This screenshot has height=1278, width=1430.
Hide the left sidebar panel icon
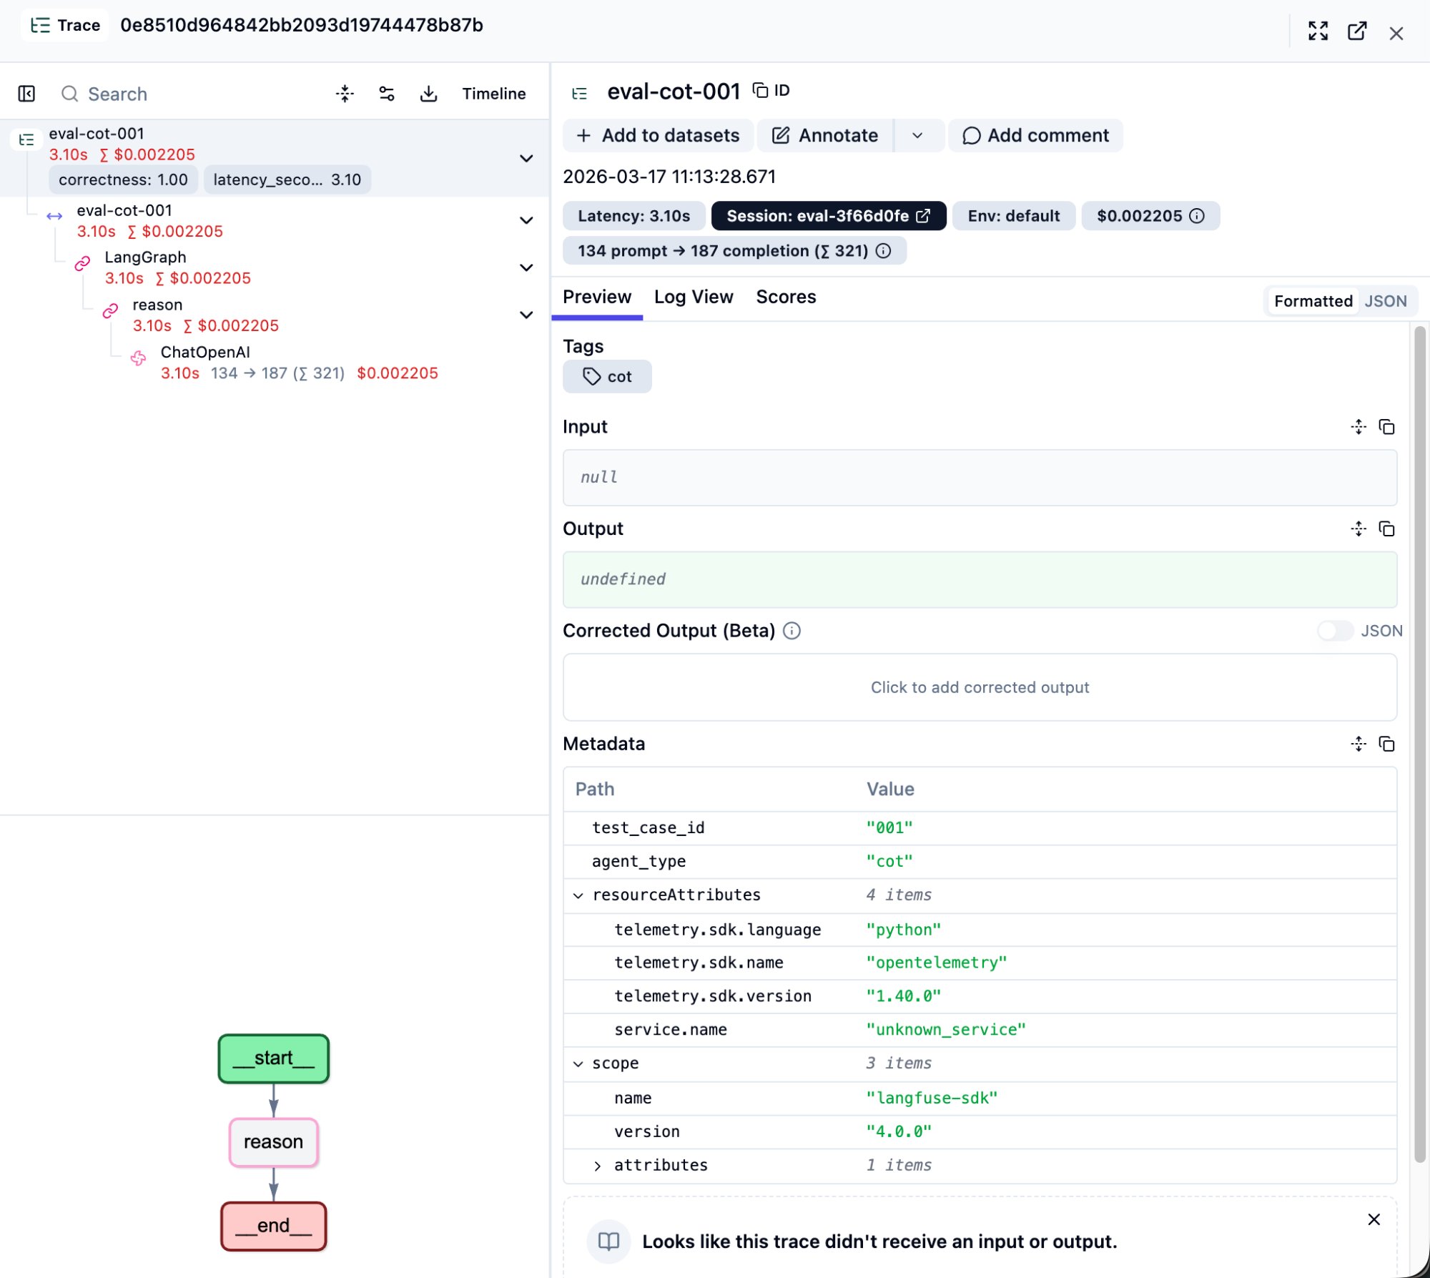point(26,94)
